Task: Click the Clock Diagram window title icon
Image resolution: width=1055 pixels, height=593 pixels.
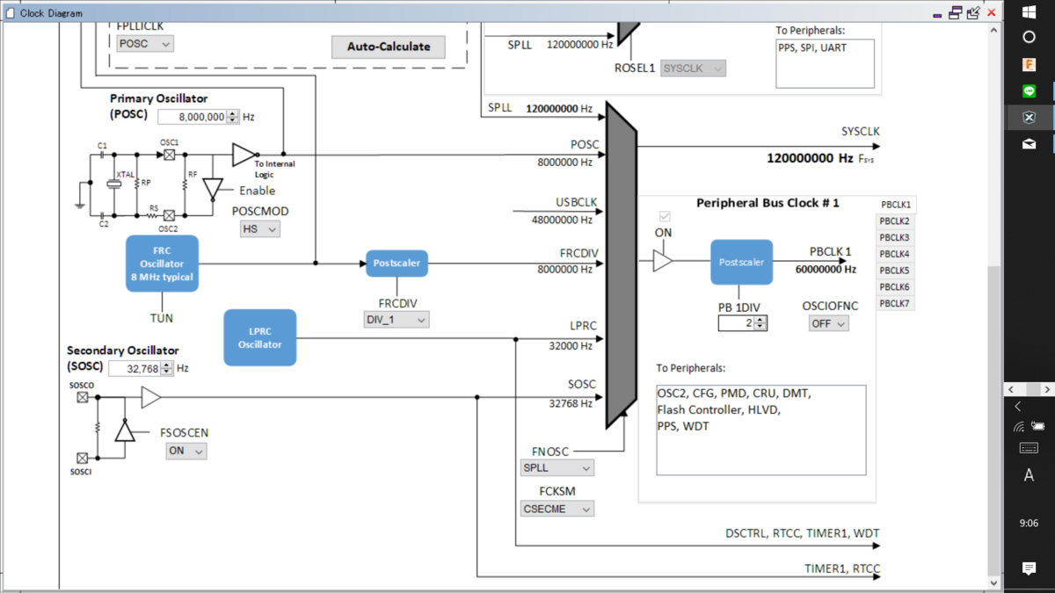Action: [9, 12]
